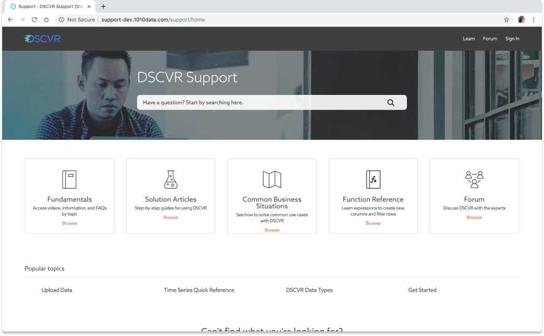Open Common Business Situations title
This screenshot has height=336, width=544.
pyautogui.click(x=272, y=203)
